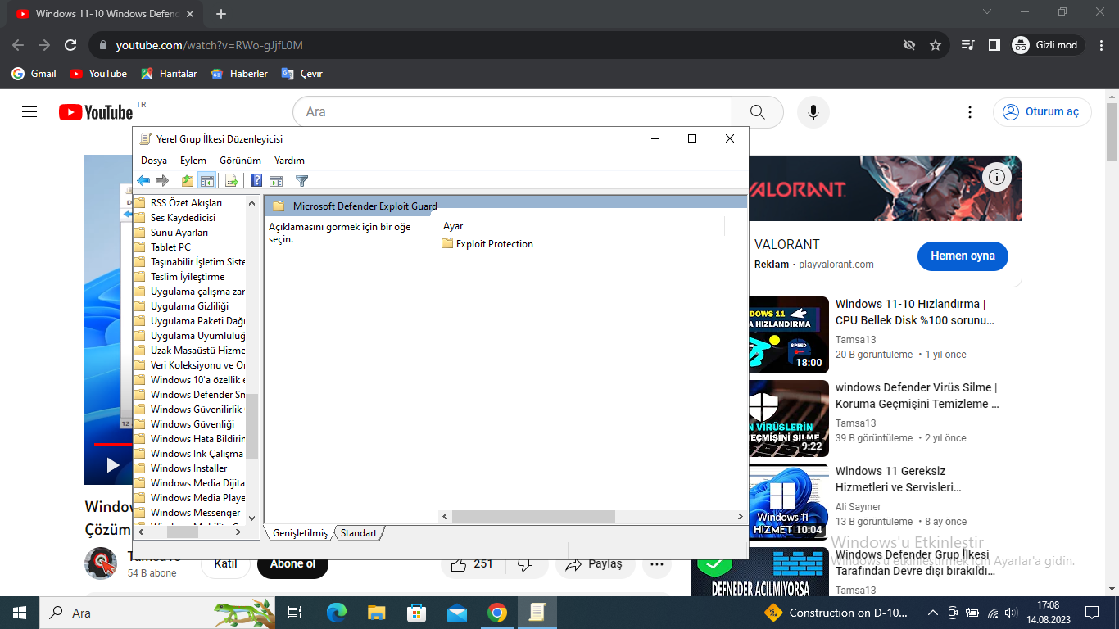Click the YouTube logo on the page
Image resolution: width=1119 pixels, height=629 pixels.
(x=96, y=112)
